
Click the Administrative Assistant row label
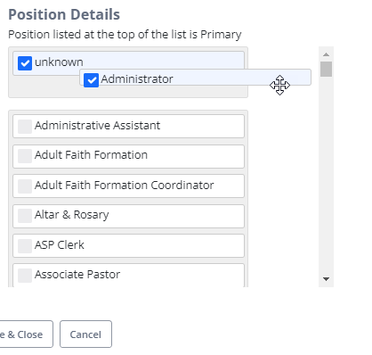click(x=97, y=126)
